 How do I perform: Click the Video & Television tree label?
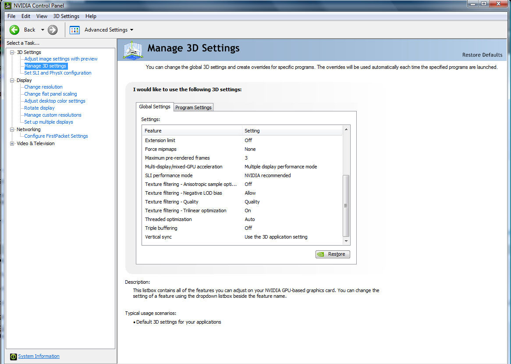pyautogui.click(x=35, y=143)
